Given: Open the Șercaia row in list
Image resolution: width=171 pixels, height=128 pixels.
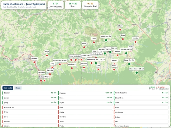Looking at the screenshot, I should pyautogui.click(x=30, y=98).
